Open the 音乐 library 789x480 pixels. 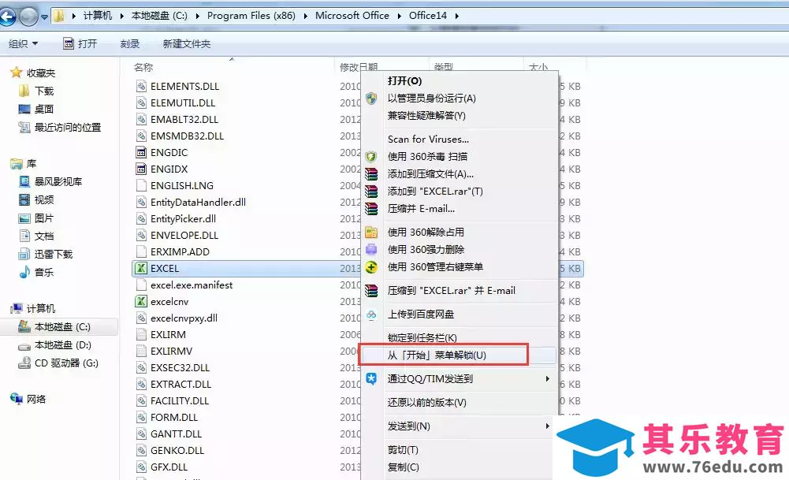click(44, 272)
